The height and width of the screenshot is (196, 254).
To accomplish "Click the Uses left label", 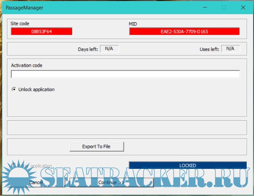I will pos(209,49).
